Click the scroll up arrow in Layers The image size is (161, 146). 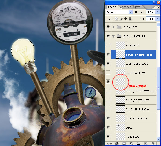[x=158, y=25]
